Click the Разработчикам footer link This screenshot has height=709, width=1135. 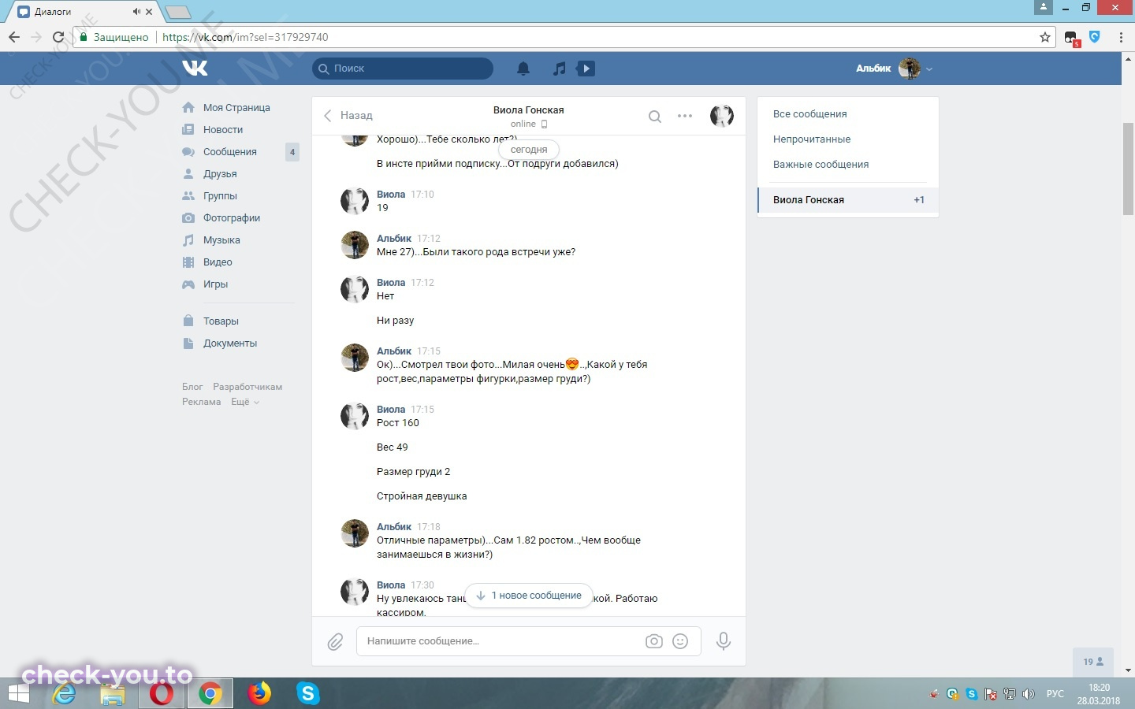pyautogui.click(x=247, y=387)
